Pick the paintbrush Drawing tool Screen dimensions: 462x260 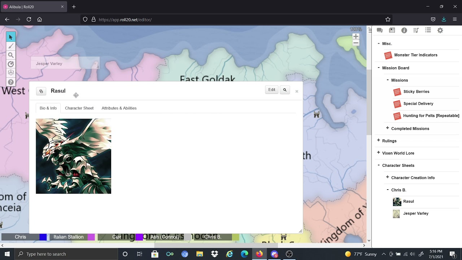[11, 46]
